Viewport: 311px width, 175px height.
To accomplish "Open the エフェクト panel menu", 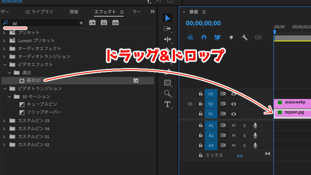I will tap(122, 12).
